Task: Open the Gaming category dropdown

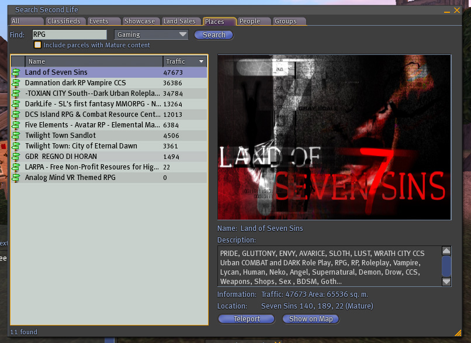Action: [x=151, y=35]
